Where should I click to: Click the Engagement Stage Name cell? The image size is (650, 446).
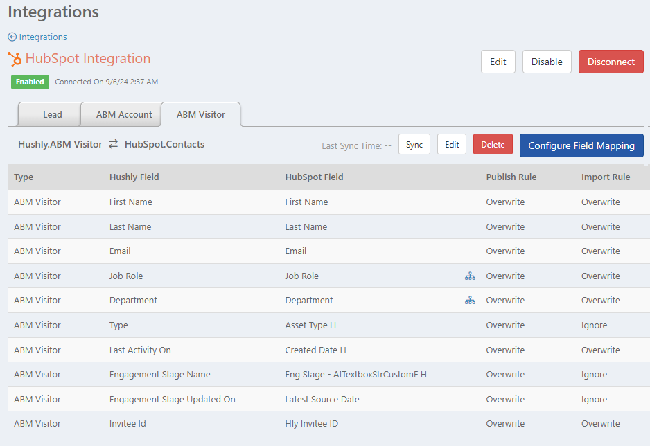(159, 375)
